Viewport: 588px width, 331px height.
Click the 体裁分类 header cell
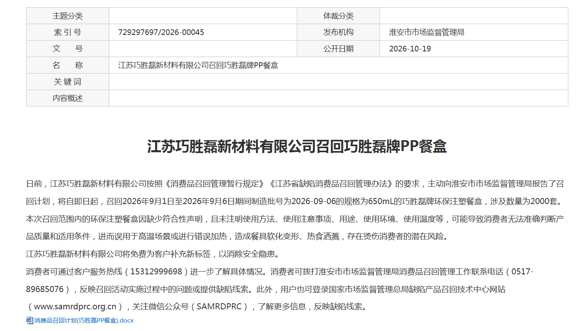pos(339,16)
